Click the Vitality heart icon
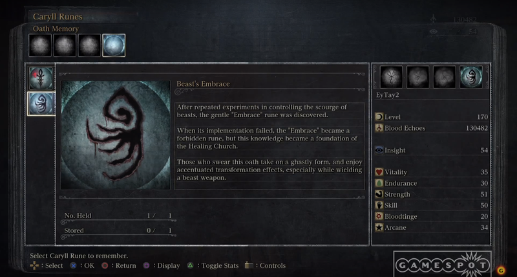 tap(379, 172)
